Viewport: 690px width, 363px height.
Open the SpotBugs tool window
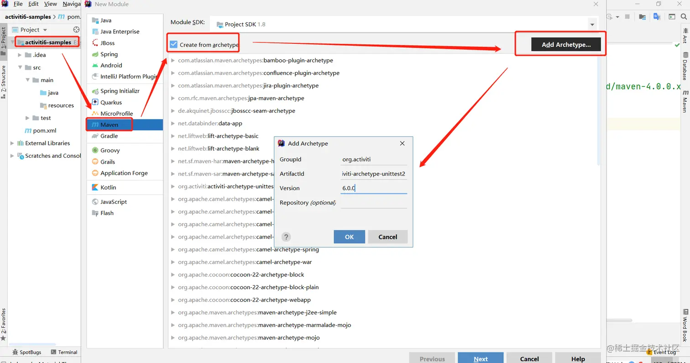[x=26, y=352]
